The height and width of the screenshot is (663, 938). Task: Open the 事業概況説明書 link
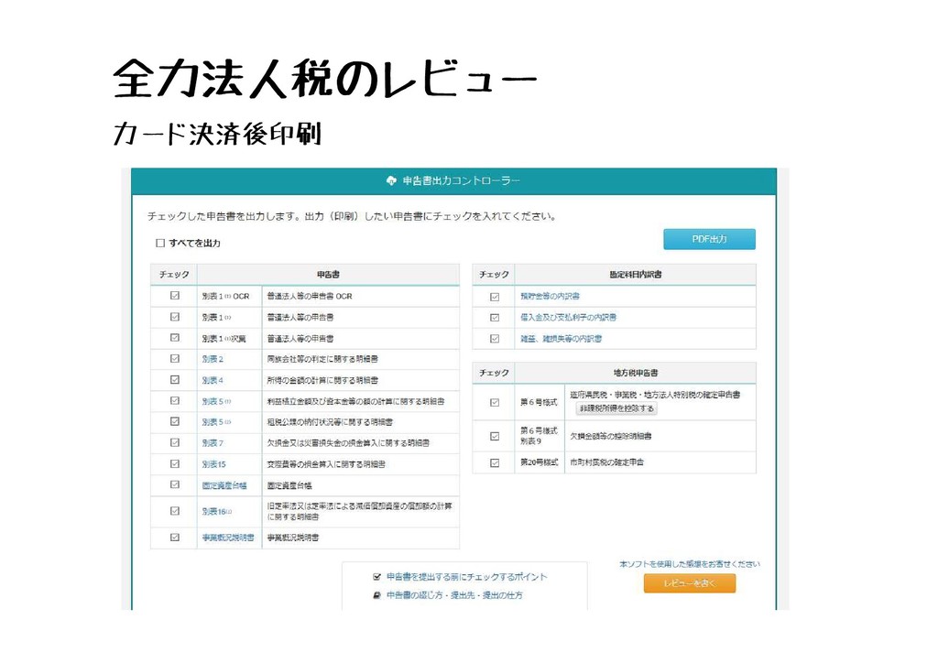coord(228,538)
